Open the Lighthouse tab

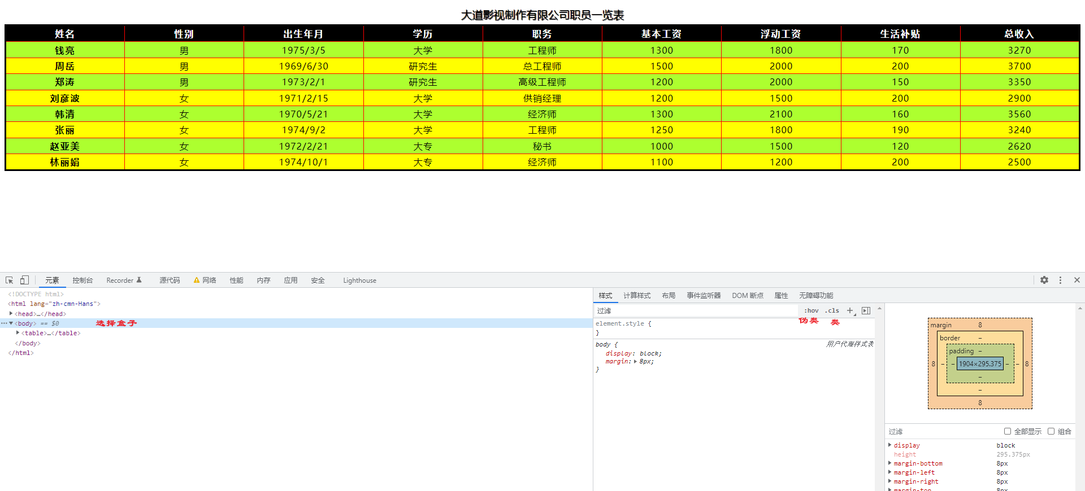coord(359,280)
